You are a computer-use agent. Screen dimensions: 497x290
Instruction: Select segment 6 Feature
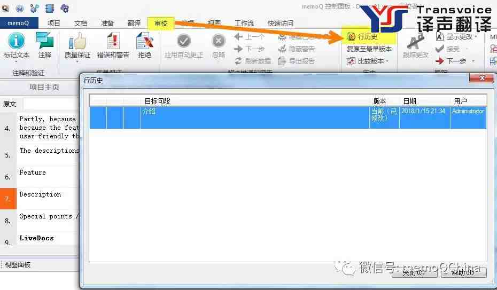(49, 176)
